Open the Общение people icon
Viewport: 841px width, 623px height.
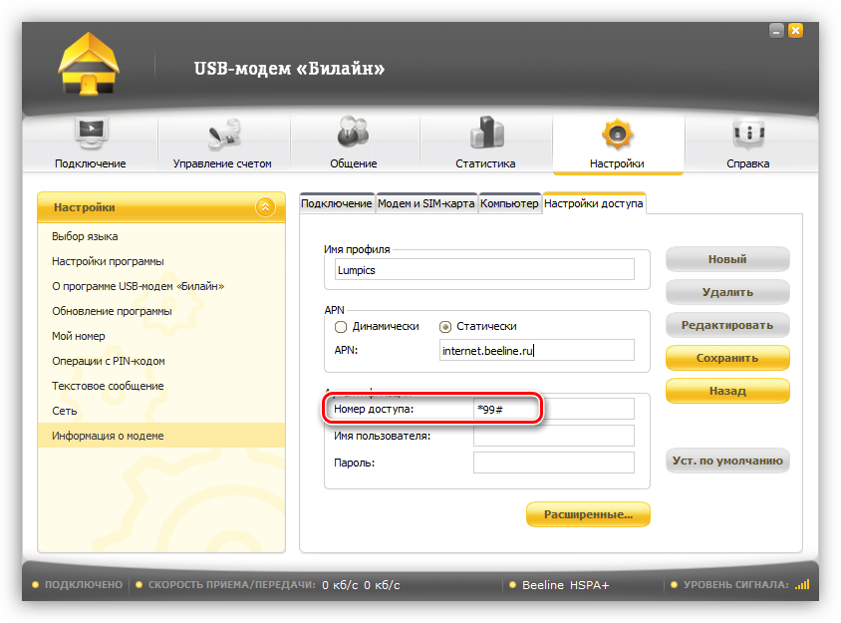353,135
